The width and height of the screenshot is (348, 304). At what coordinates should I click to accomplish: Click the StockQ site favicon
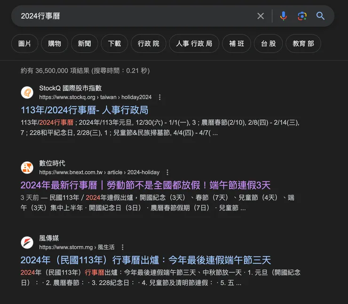pyautogui.click(x=27, y=93)
